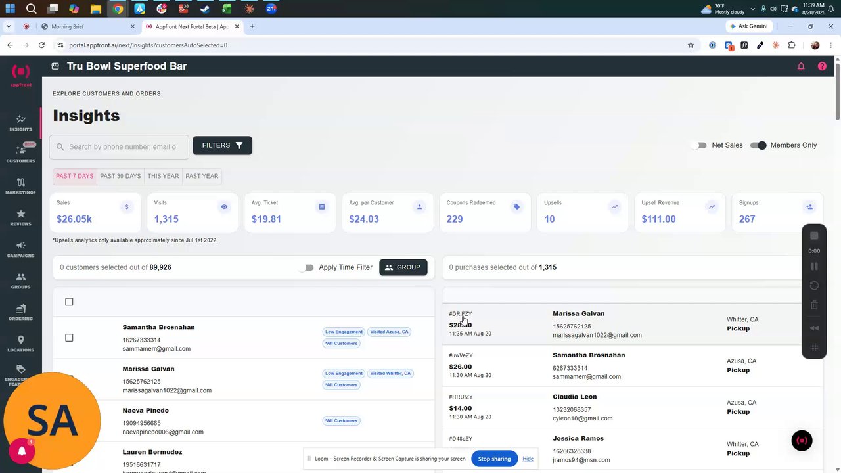Open order #uwVeZY for Samantha Brosnahan
841x473 pixels.
coord(631,366)
